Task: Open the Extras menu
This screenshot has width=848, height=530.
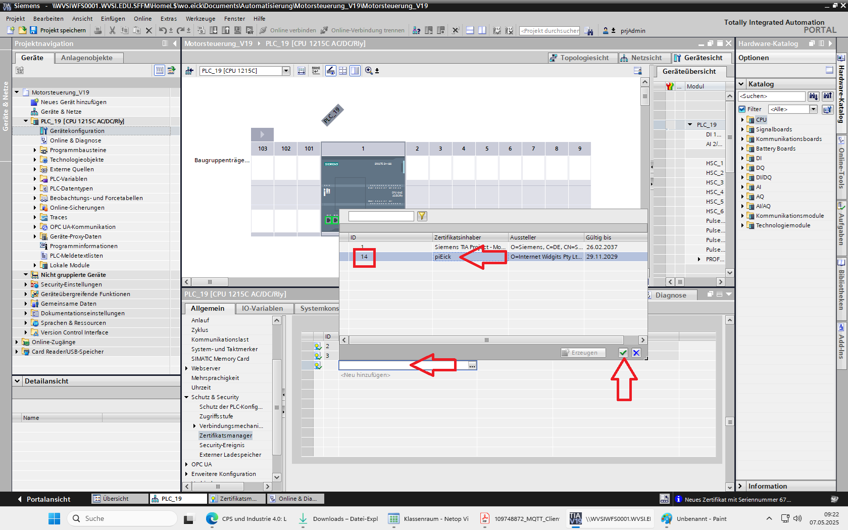Action: 169,19
